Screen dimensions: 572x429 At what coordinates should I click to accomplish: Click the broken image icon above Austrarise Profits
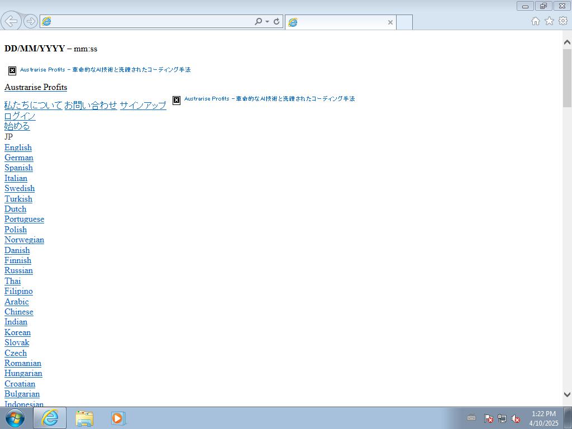12,70
